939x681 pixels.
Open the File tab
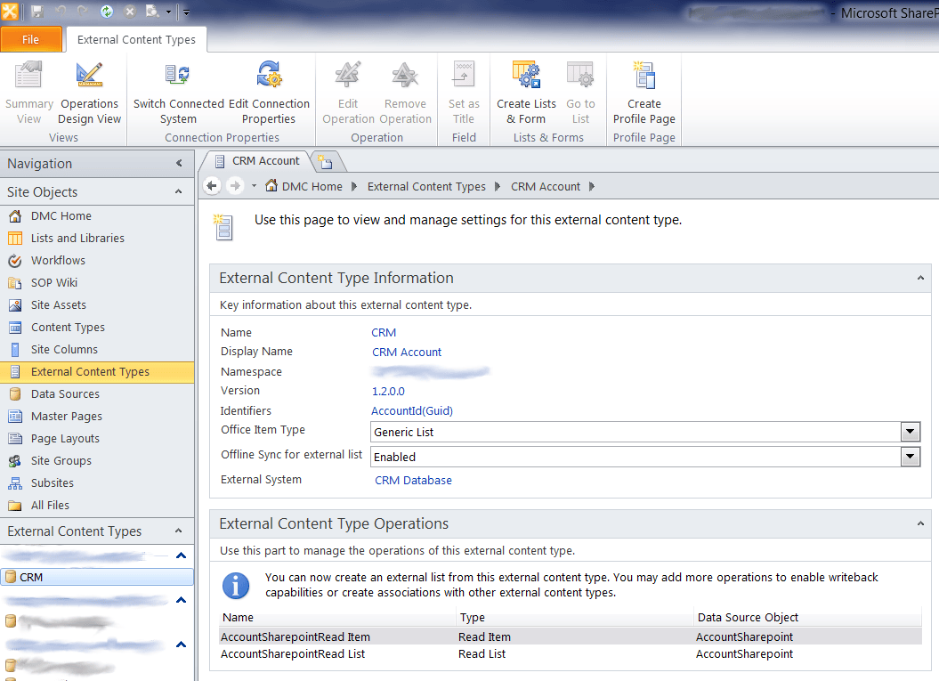(x=31, y=39)
